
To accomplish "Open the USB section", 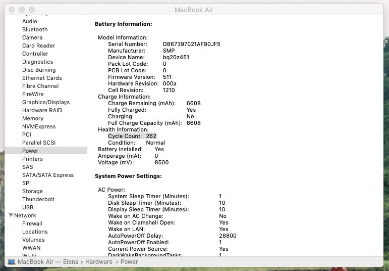I will (x=28, y=207).
